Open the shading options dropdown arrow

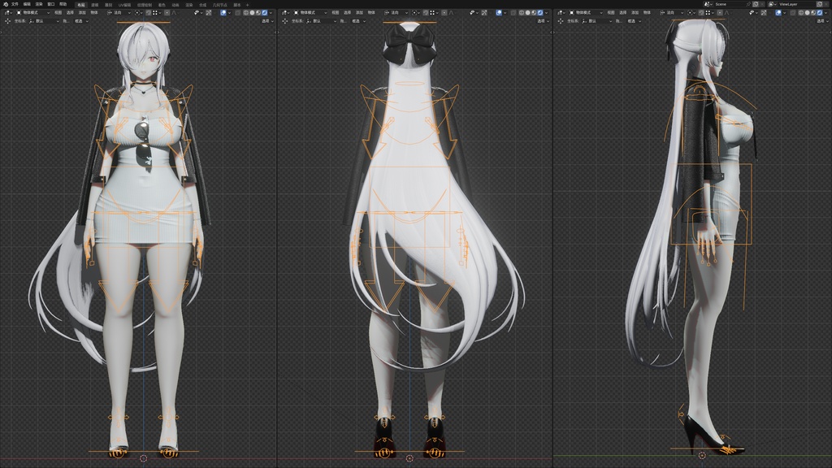271,13
